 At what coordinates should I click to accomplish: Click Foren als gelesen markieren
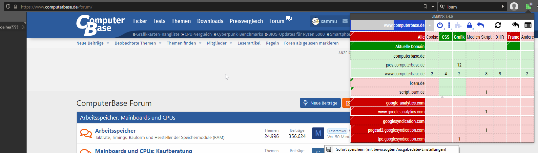click(311, 43)
